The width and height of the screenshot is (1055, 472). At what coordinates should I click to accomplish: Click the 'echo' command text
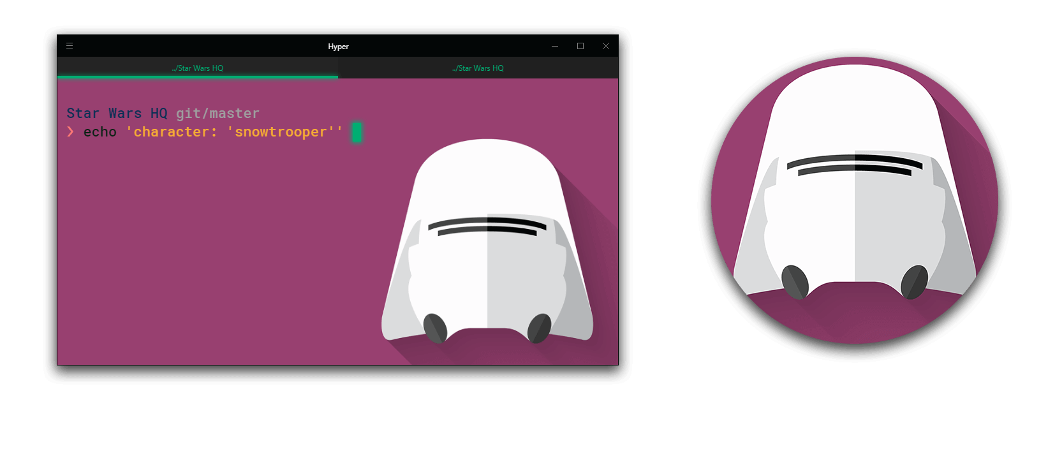coord(100,132)
